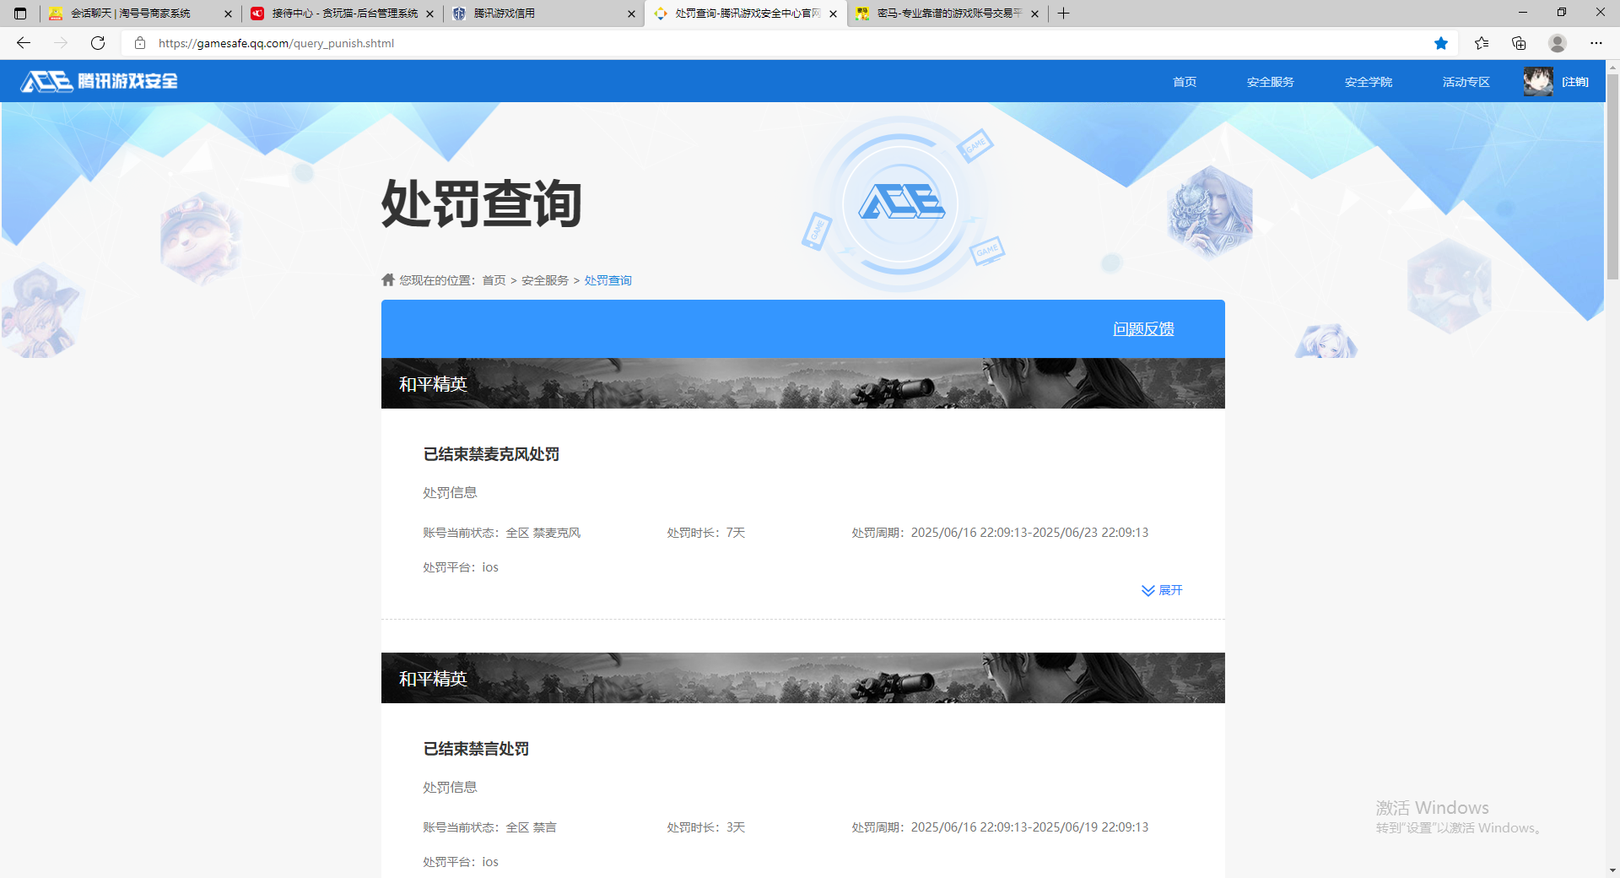Open a new browser tab
Viewport: 1620px width, 878px height.
pyautogui.click(x=1064, y=14)
